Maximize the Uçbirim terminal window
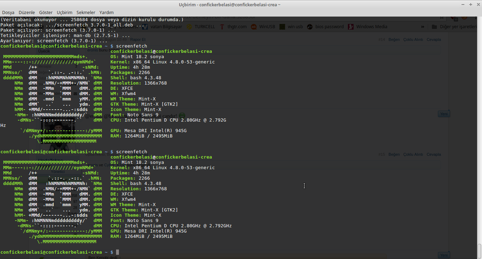482x259 pixels. (x=471, y=4)
